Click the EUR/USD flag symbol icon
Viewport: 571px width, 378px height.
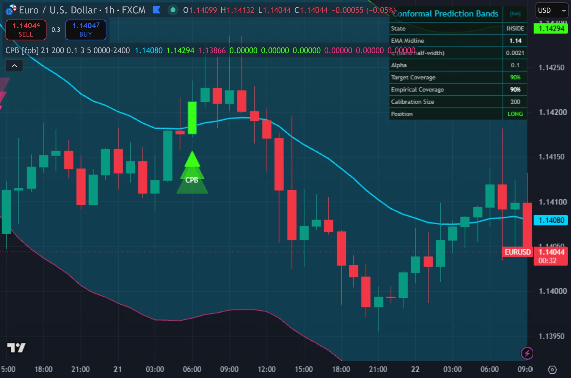pos(11,10)
